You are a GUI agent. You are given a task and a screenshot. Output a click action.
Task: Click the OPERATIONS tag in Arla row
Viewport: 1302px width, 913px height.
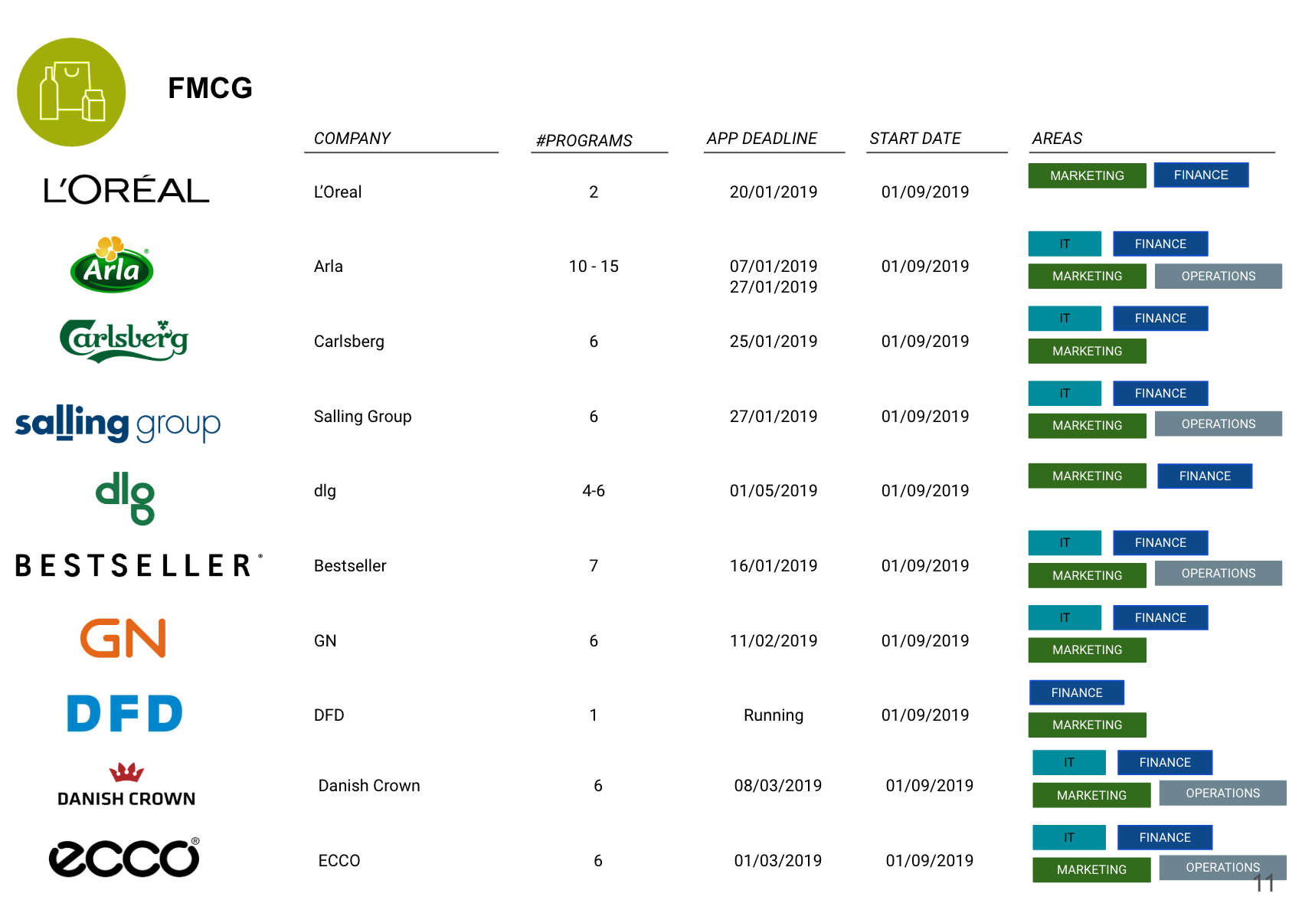pyautogui.click(x=1218, y=276)
